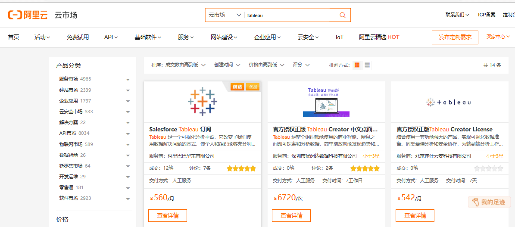The image size is (515, 227).
Task: Open the 服务 navigation menu
Action: tap(186, 37)
